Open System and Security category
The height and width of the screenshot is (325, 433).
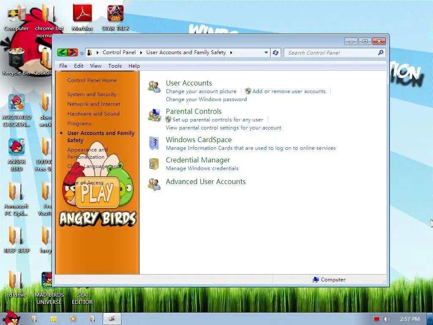92,94
